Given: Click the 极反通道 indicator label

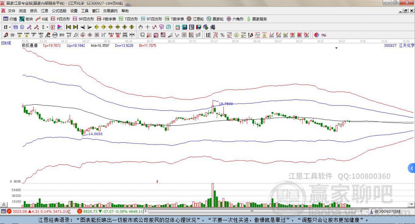Looking at the screenshot, I should click(30, 45).
